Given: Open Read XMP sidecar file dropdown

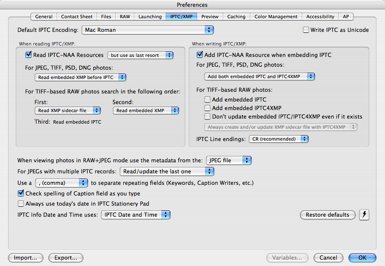Looking at the screenshot, I should click(67, 110).
